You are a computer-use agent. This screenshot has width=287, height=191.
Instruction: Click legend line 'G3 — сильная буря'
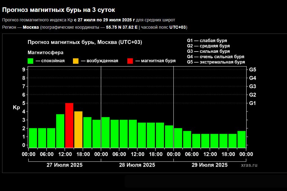(208, 51)
